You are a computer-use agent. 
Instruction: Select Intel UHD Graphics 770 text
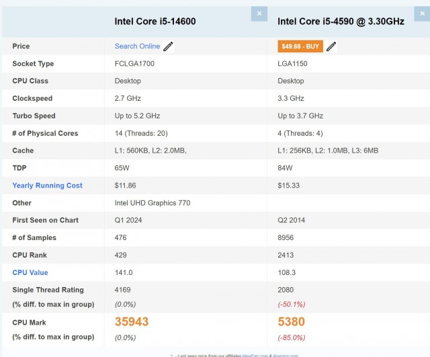click(x=153, y=203)
